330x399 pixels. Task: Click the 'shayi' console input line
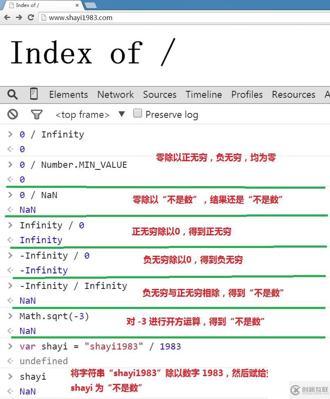click(x=33, y=377)
